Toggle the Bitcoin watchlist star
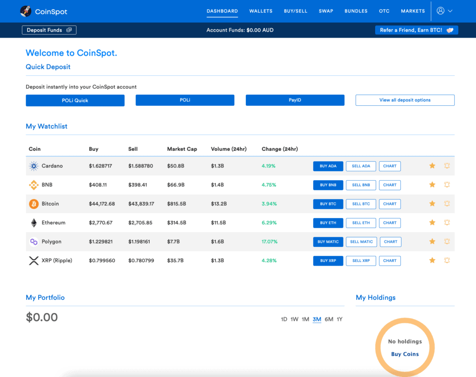Screen dimensions: 476x377 tap(432, 203)
